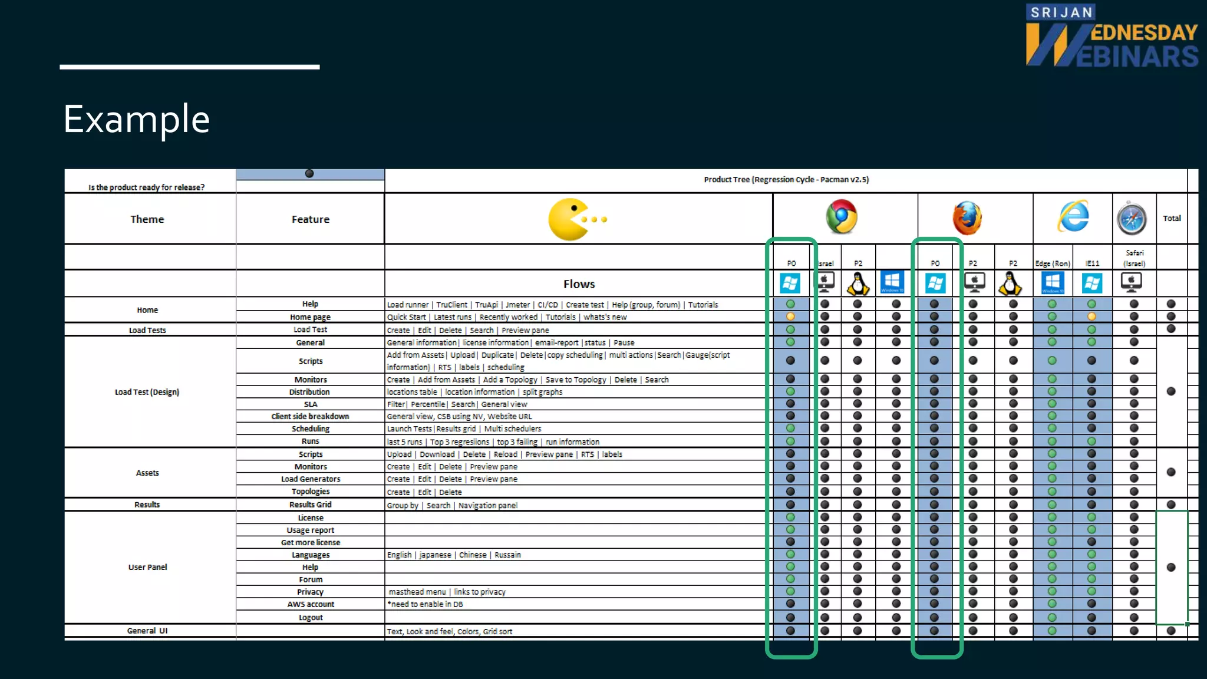Click the Safari compass icon
The image size is (1207, 679).
click(1132, 218)
